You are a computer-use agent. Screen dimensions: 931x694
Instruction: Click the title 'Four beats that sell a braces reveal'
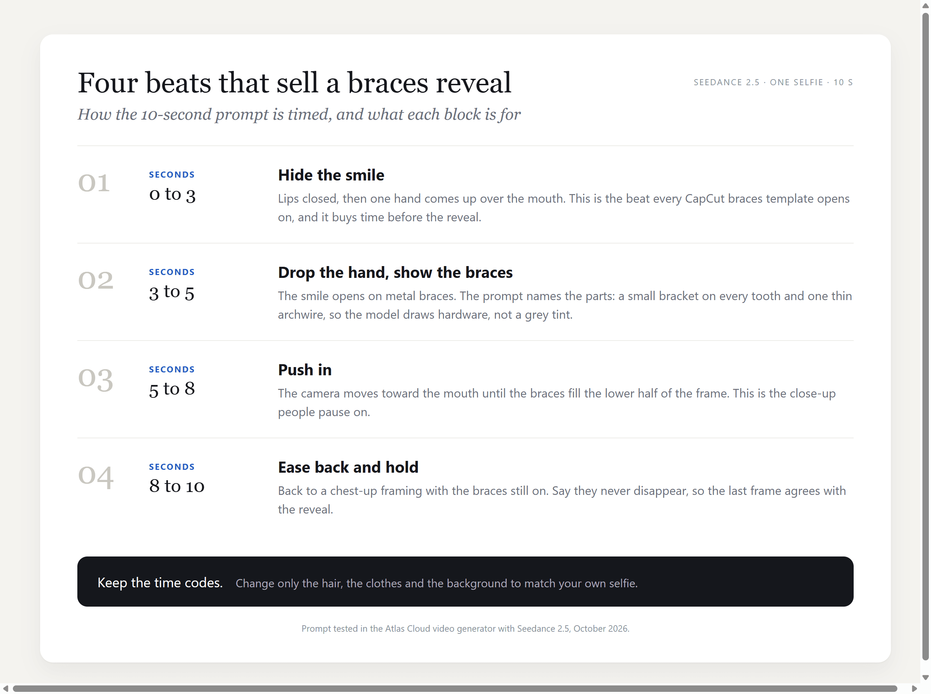click(294, 82)
